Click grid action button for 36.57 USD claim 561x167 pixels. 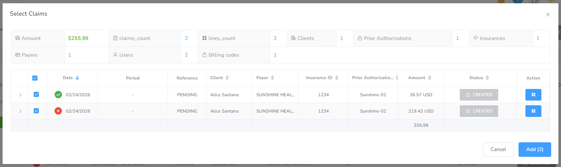point(533,95)
